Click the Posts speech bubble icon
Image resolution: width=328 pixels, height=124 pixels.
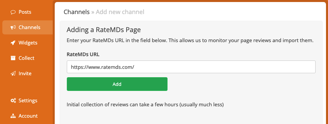[x=13, y=12]
